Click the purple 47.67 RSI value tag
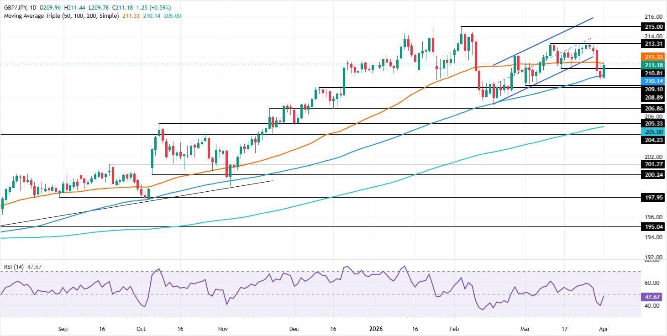Screen dimensions: 667x336 pos(653,296)
